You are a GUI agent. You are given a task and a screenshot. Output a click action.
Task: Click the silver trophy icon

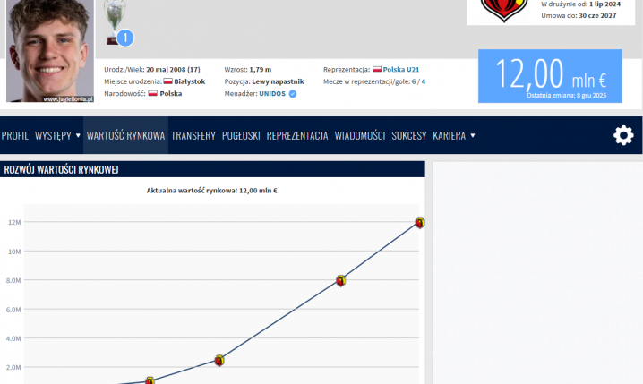coord(112,20)
